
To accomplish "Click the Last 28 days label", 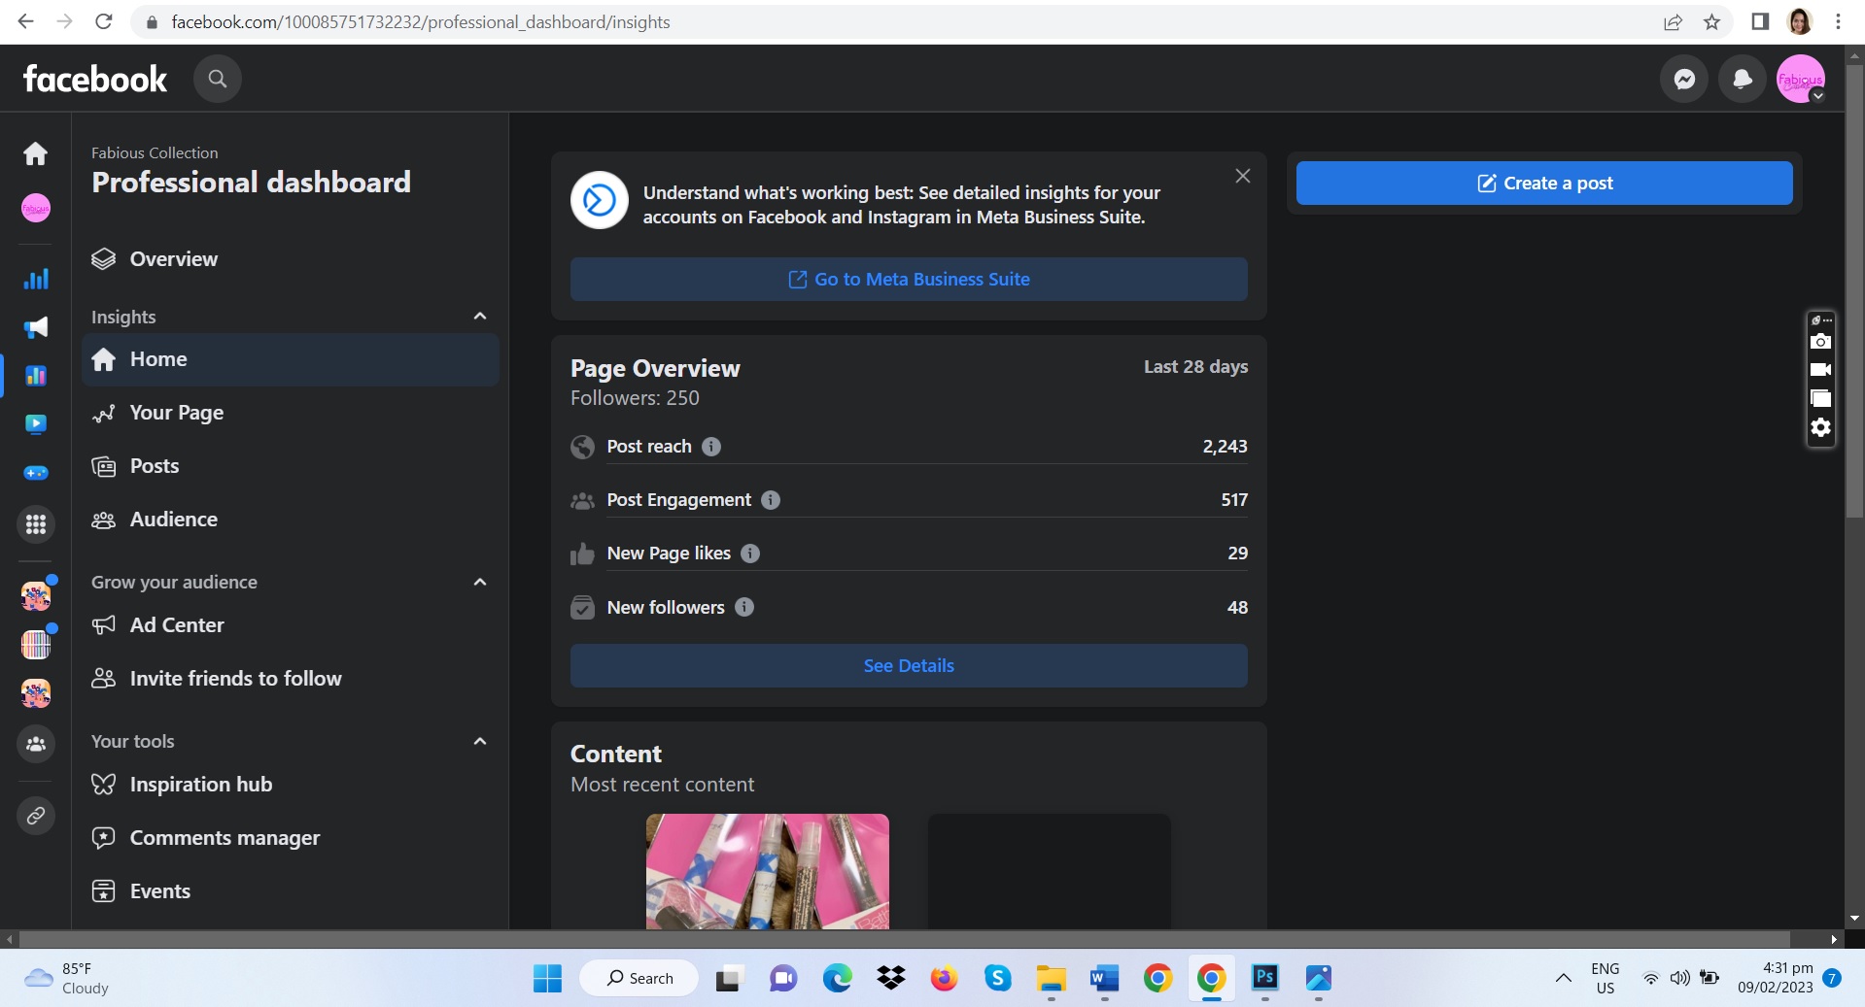I will 1195,367.
